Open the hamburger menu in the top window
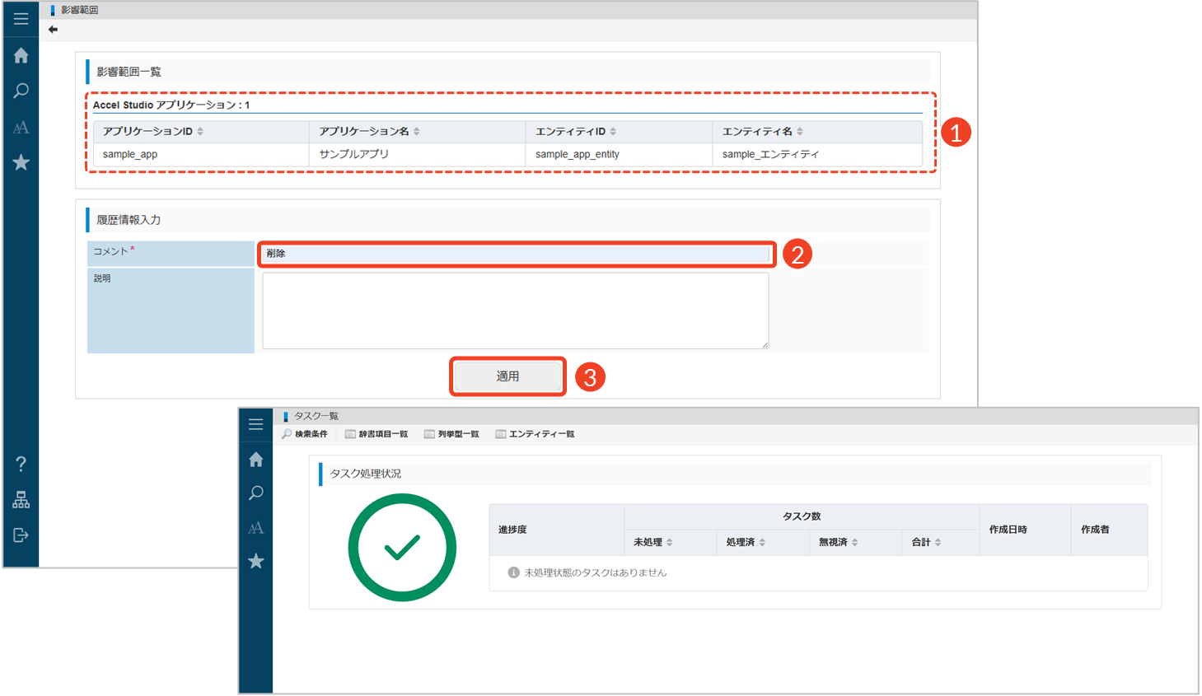Viewport: 1202px width, 696px height. point(21,18)
